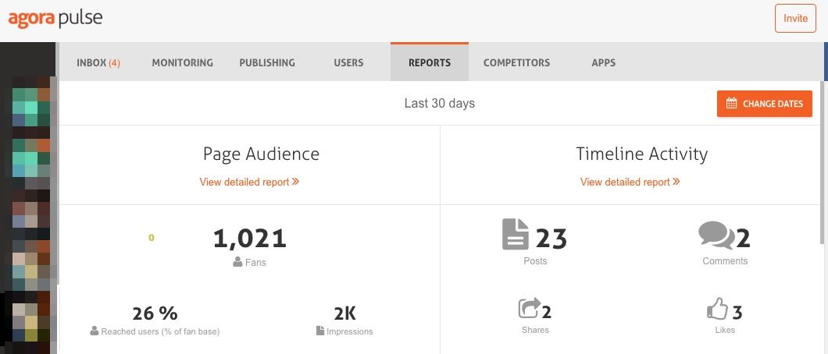Click the 1,021 fans count
This screenshot has width=828, height=354.
[x=250, y=239]
